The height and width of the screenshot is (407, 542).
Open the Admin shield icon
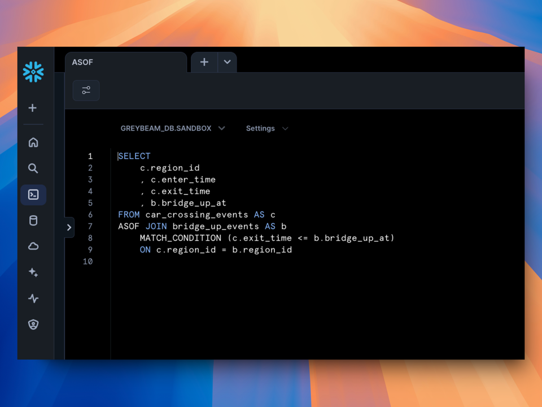[33, 324]
